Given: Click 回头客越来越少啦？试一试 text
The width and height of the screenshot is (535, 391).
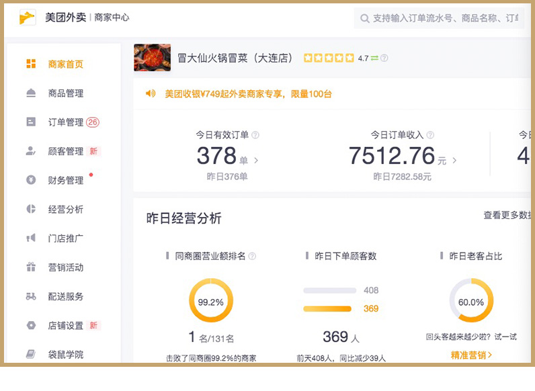Looking at the screenshot, I should (471, 337).
